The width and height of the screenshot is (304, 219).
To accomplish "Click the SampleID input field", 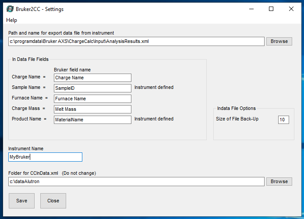I will [x=92, y=88].
